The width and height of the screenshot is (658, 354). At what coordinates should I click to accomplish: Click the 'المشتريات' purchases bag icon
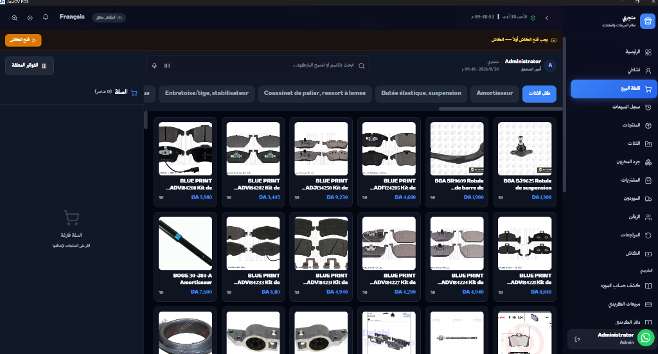[648, 181]
